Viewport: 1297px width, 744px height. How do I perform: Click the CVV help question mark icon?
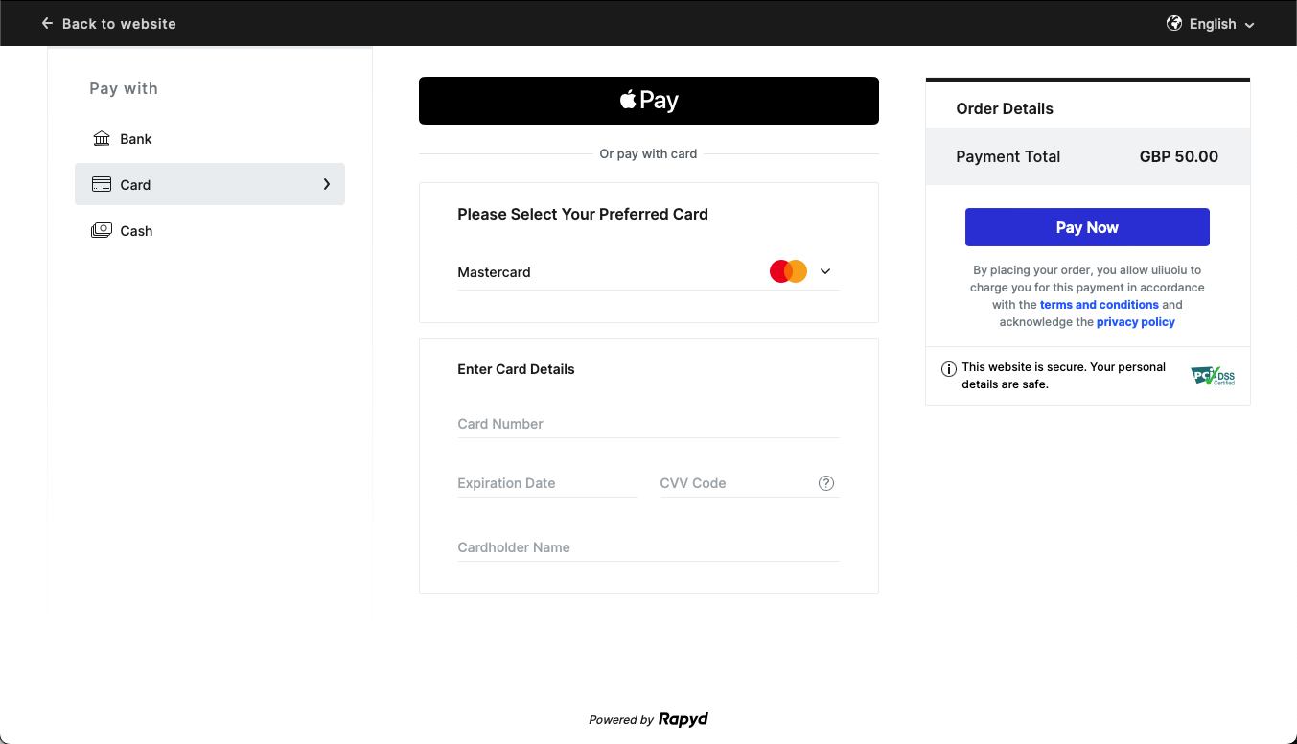click(826, 483)
